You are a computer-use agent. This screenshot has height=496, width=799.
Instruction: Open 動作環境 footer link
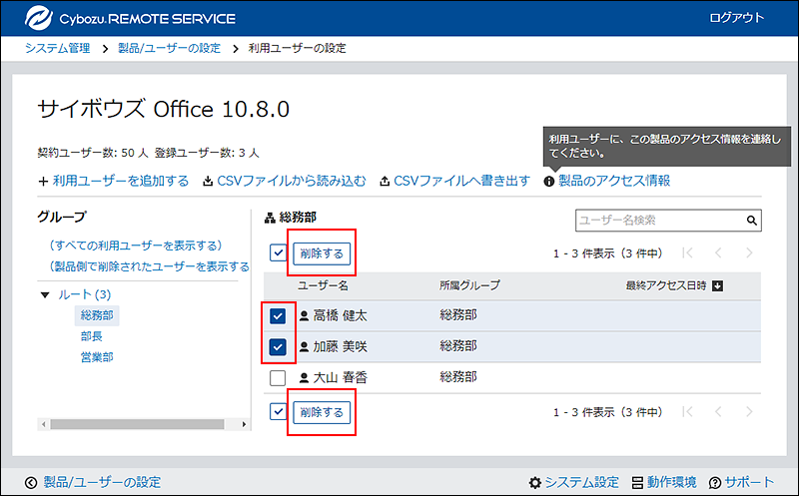coord(671,482)
